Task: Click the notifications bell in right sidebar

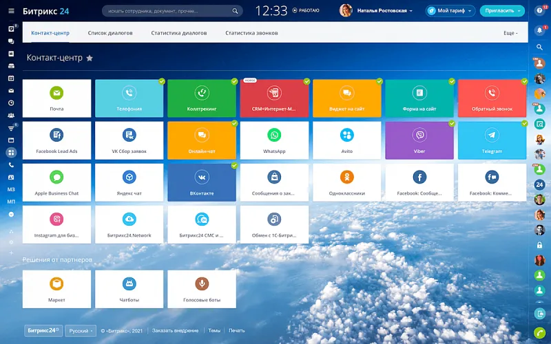Action: [x=539, y=30]
